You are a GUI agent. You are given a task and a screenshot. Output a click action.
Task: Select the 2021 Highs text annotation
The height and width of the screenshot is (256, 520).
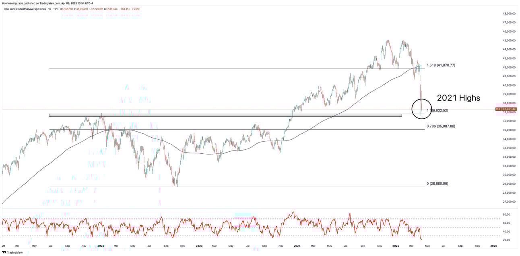pos(458,97)
